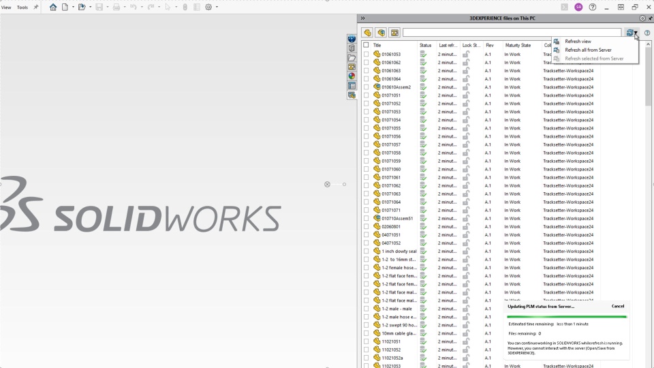
Task: Open the Save dropdown arrow
Action: point(107,7)
